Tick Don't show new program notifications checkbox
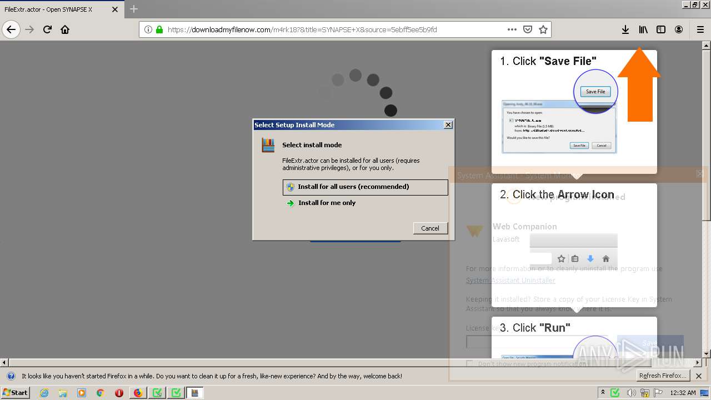This screenshot has height=400, width=711. 469,364
